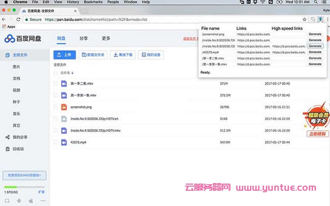Click Generate for /screenshot.png in popup
The height and width of the screenshot is (206, 330).
coord(315,34)
